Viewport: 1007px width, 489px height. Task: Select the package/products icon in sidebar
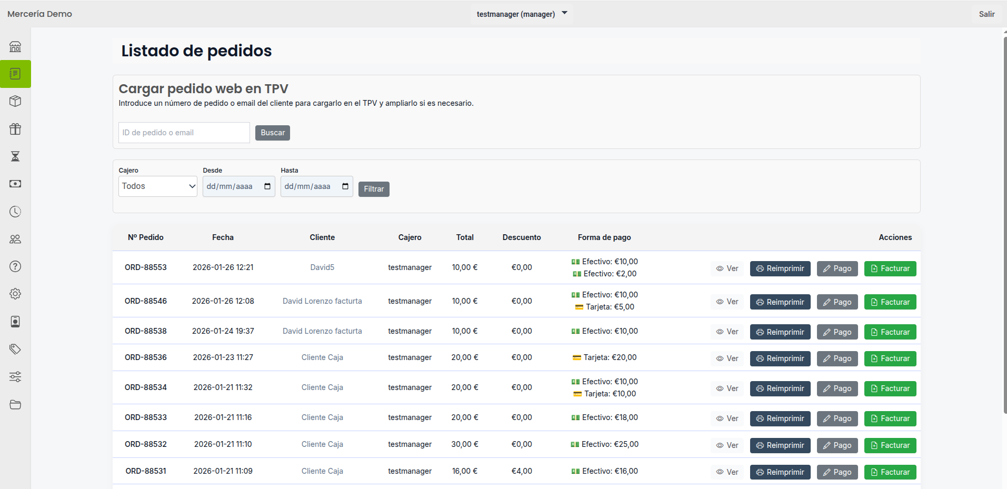[15, 101]
